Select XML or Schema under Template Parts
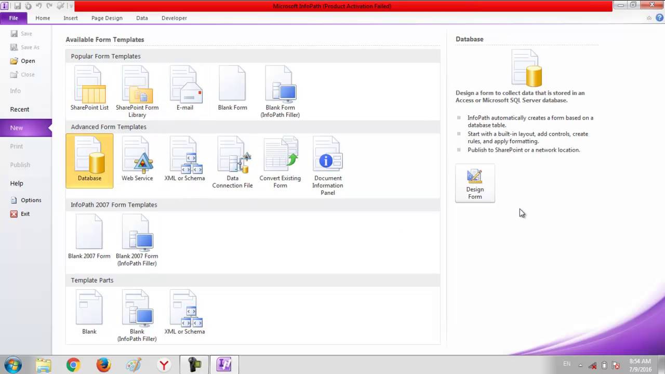This screenshot has height=374, width=665. (185, 313)
